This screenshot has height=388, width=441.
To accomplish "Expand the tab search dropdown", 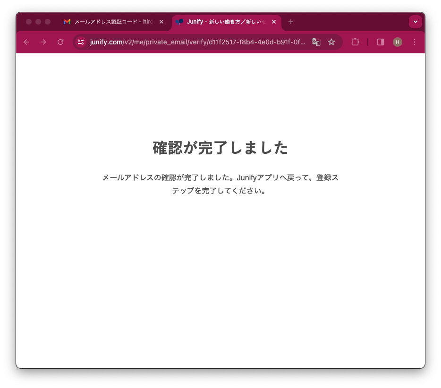I will (x=416, y=22).
